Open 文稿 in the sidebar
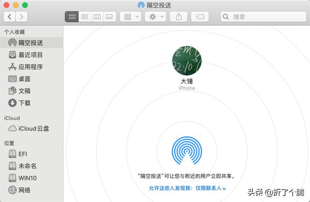 point(31,91)
